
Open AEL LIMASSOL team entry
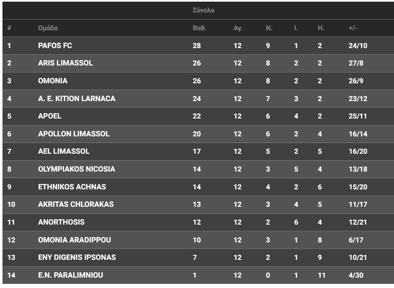tap(64, 151)
